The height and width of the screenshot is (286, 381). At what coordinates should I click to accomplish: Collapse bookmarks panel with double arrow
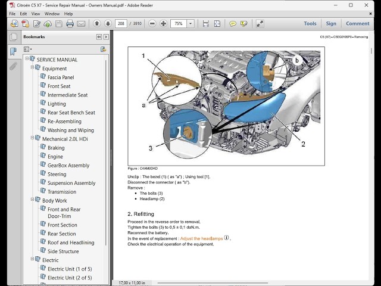[99, 37]
